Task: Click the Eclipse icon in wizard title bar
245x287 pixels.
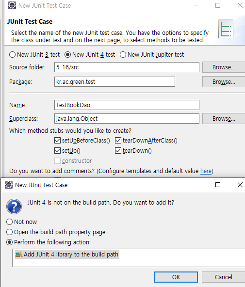Action: [12, 5]
